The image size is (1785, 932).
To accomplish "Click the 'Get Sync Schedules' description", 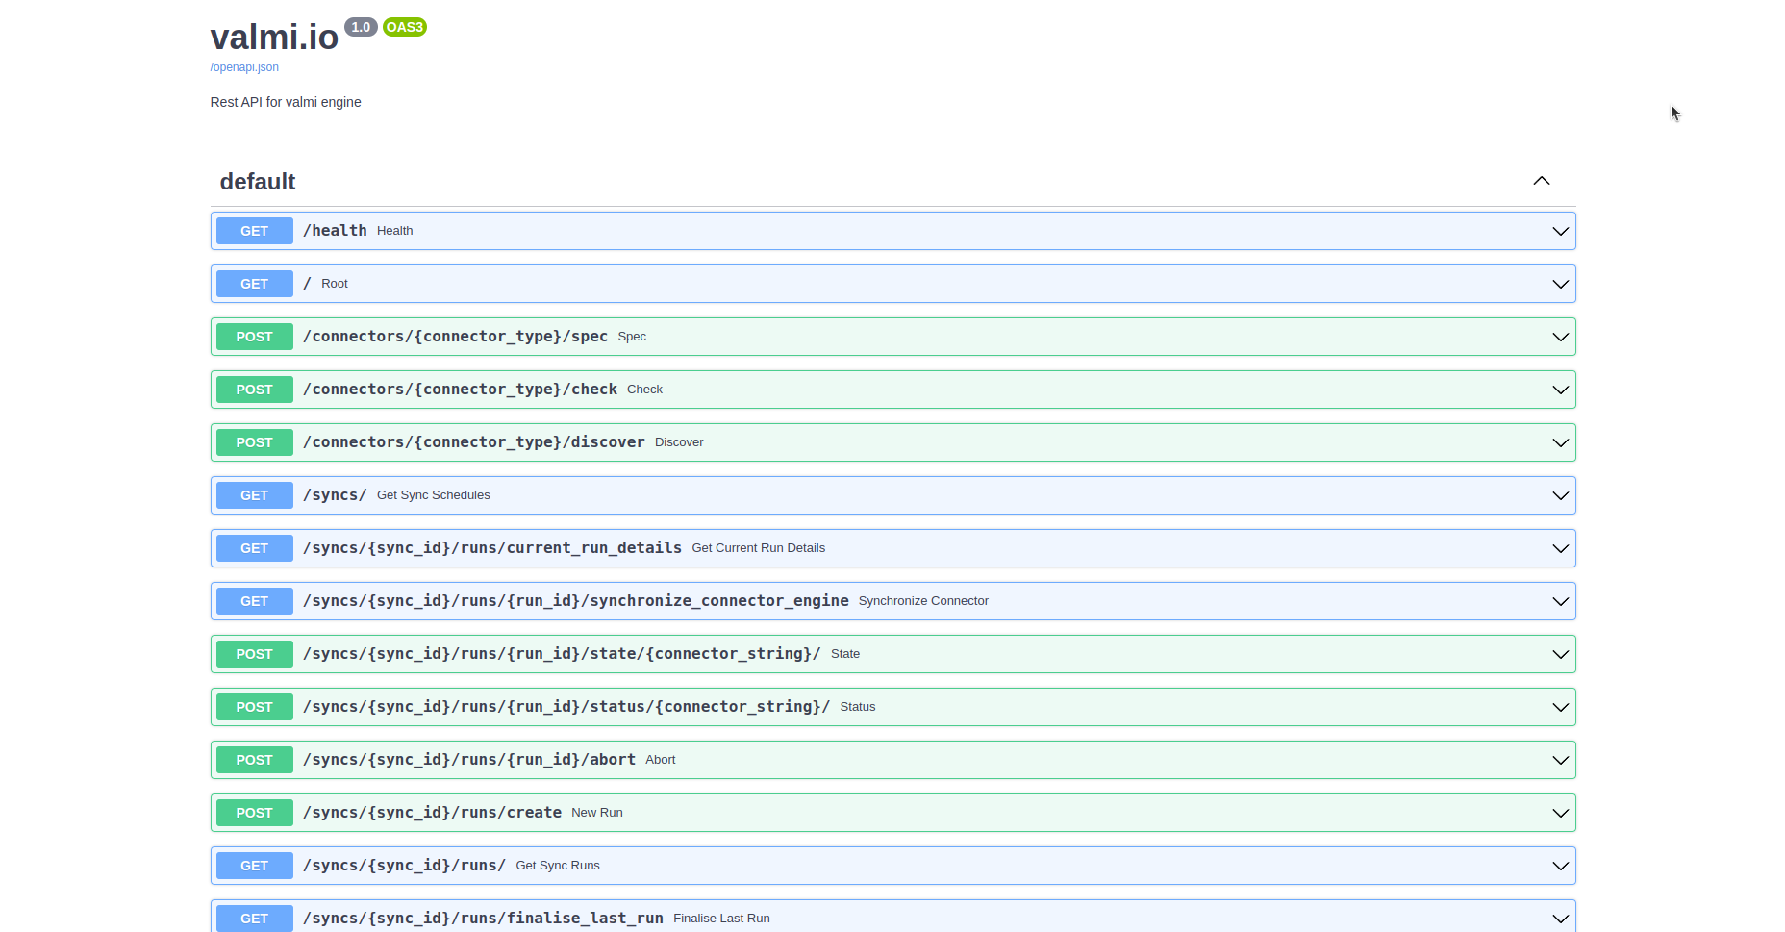I will coord(434,495).
